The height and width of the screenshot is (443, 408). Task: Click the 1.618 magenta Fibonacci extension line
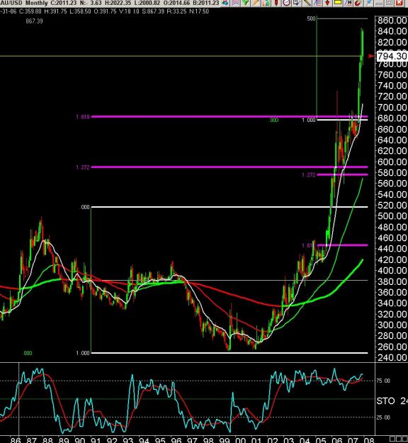tap(229, 116)
